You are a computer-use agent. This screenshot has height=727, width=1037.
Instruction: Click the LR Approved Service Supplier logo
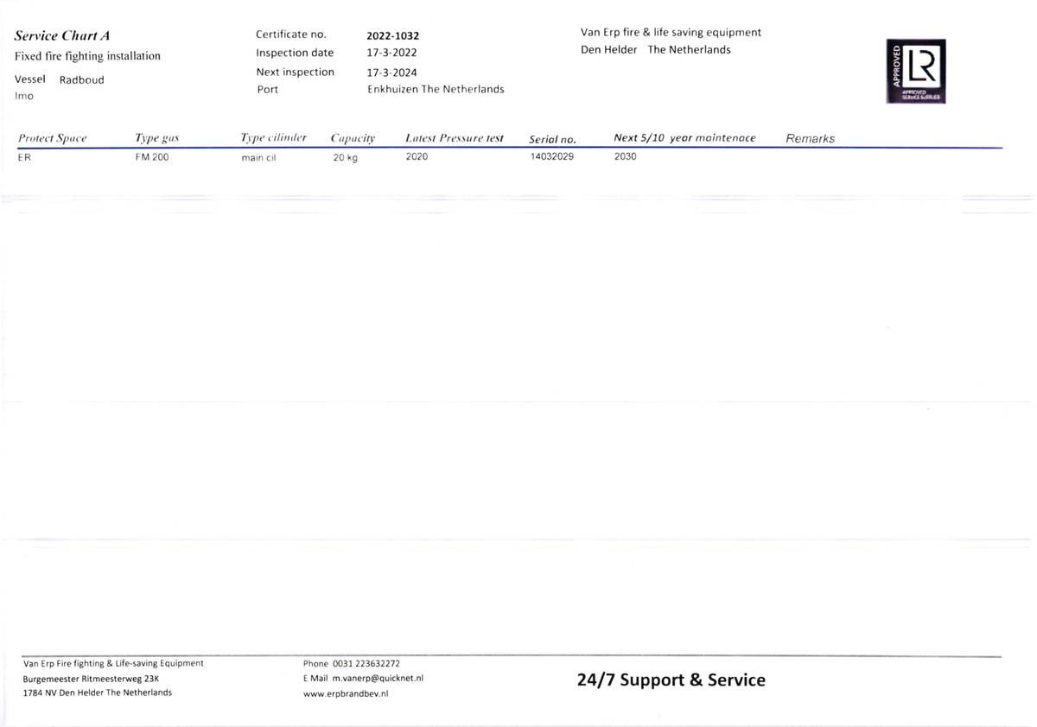(916, 71)
